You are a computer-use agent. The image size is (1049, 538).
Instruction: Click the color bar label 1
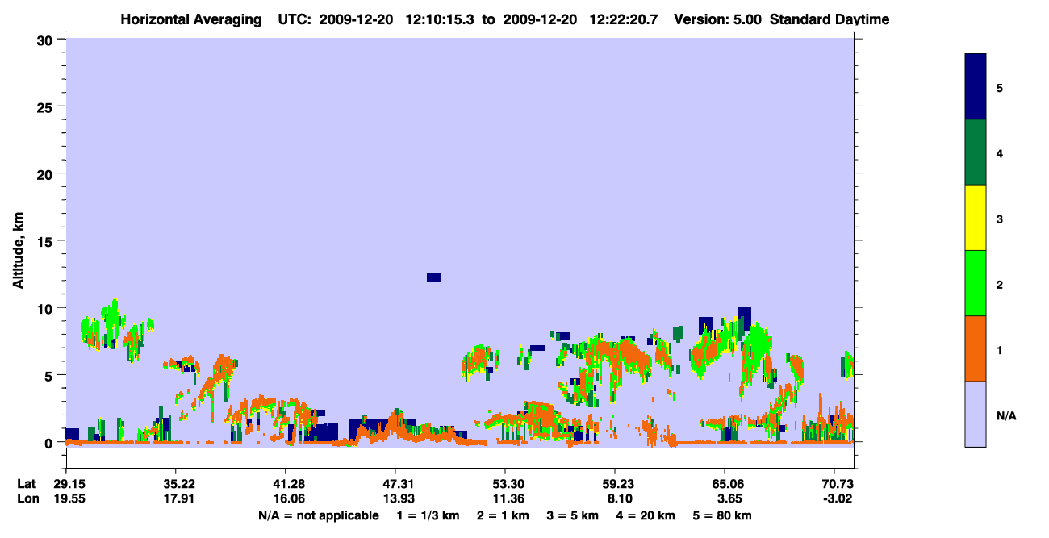tap(1000, 349)
